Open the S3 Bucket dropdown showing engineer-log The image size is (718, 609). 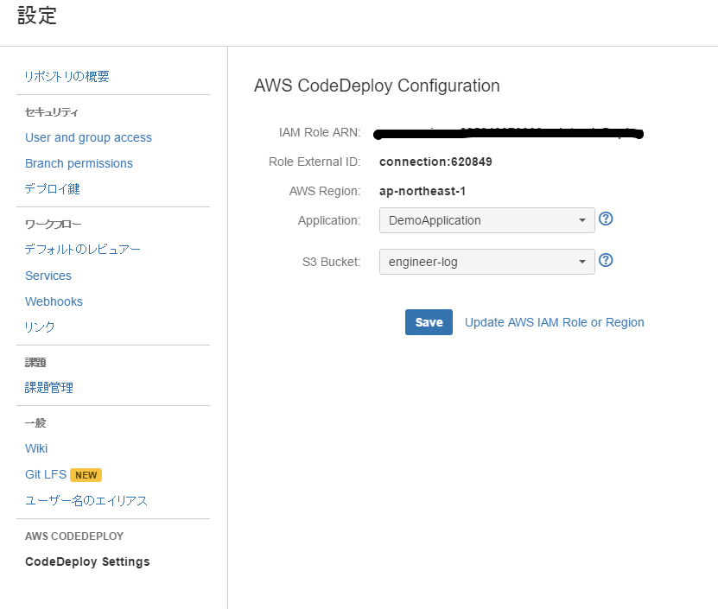tap(486, 262)
